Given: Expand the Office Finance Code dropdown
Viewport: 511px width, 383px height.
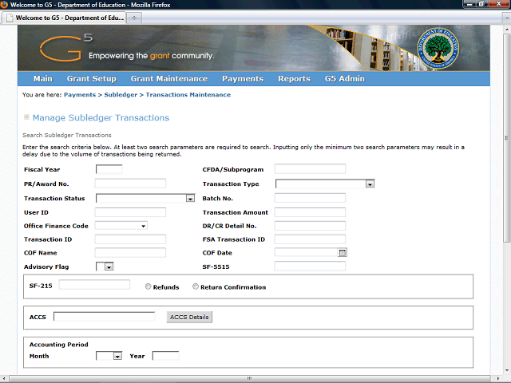Looking at the screenshot, I should click(143, 226).
